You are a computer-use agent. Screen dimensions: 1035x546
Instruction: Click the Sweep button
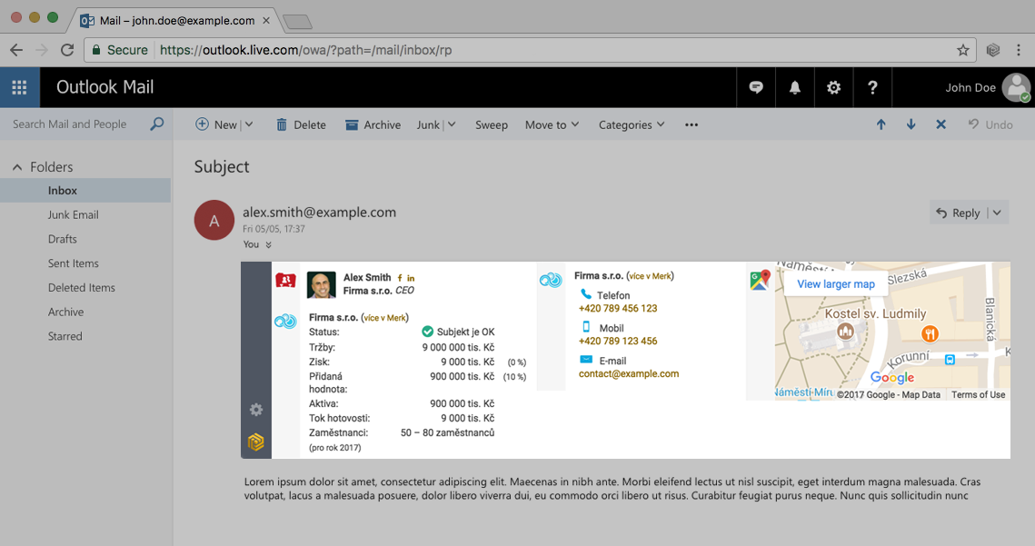[491, 124]
